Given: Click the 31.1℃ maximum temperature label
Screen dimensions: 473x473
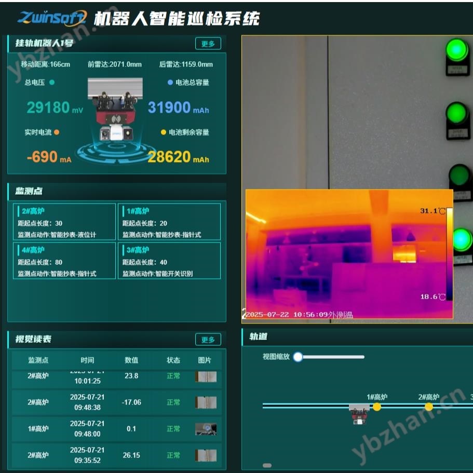Looking at the screenshot, I should click(x=433, y=211).
